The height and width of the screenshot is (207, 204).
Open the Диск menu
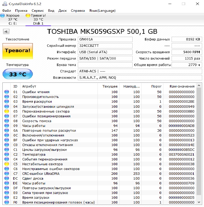tap(62, 11)
